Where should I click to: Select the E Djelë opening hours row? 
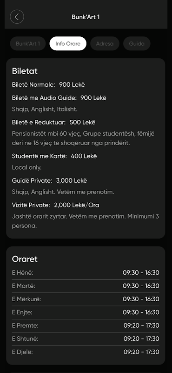(x=86, y=352)
